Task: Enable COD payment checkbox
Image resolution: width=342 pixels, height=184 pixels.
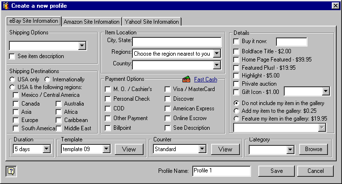Action: [x=108, y=109]
